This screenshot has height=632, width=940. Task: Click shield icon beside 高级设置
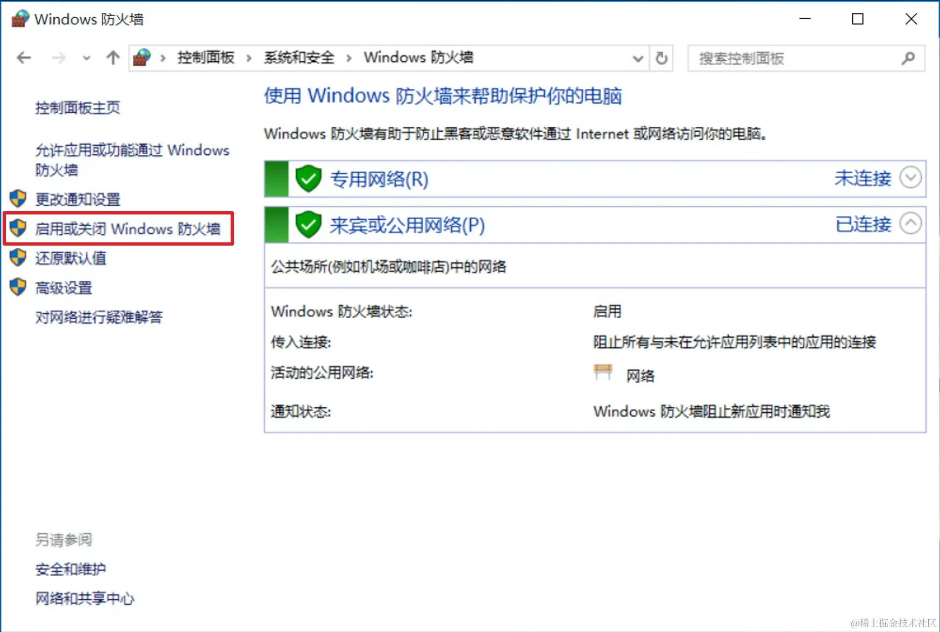pos(18,288)
